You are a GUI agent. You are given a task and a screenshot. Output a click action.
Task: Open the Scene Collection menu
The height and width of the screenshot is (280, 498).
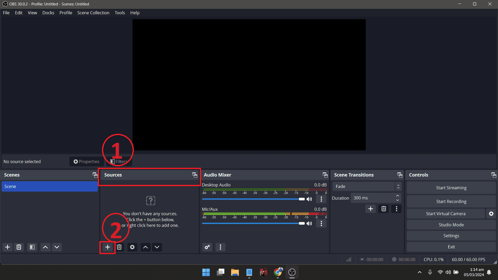pyautogui.click(x=93, y=13)
